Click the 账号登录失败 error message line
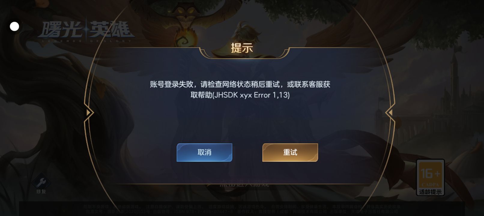The image size is (484, 216). click(x=240, y=84)
